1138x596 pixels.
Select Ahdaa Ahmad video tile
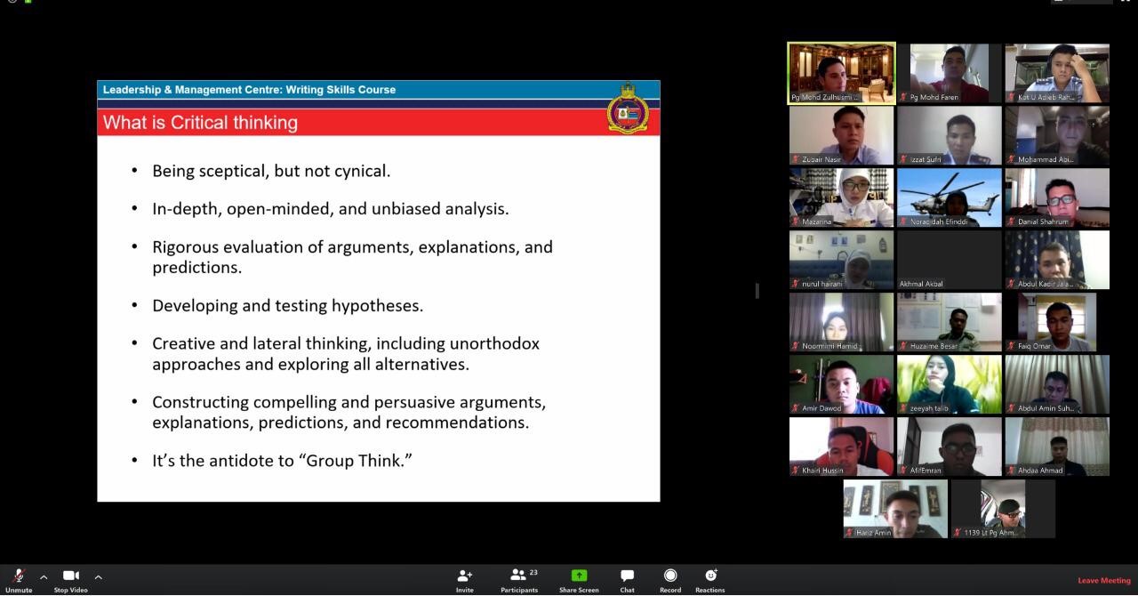coord(1056,447)
